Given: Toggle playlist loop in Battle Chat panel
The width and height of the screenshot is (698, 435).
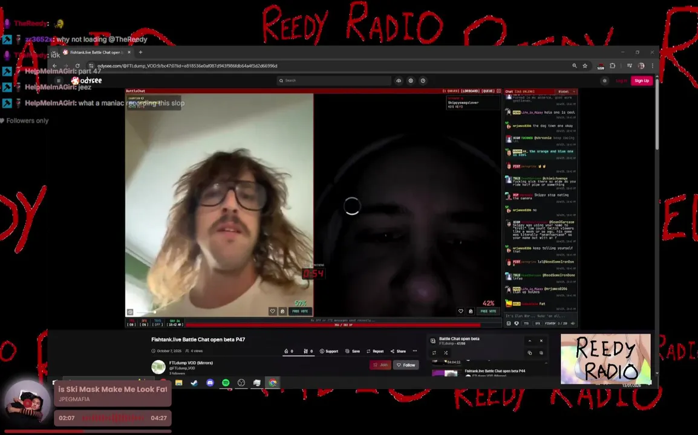Looking at the screenshot, I should [434, 353].
